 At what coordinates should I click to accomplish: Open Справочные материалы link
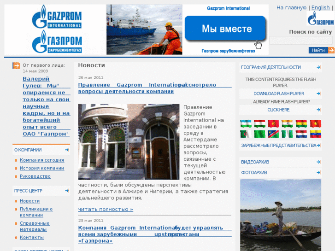35,226
